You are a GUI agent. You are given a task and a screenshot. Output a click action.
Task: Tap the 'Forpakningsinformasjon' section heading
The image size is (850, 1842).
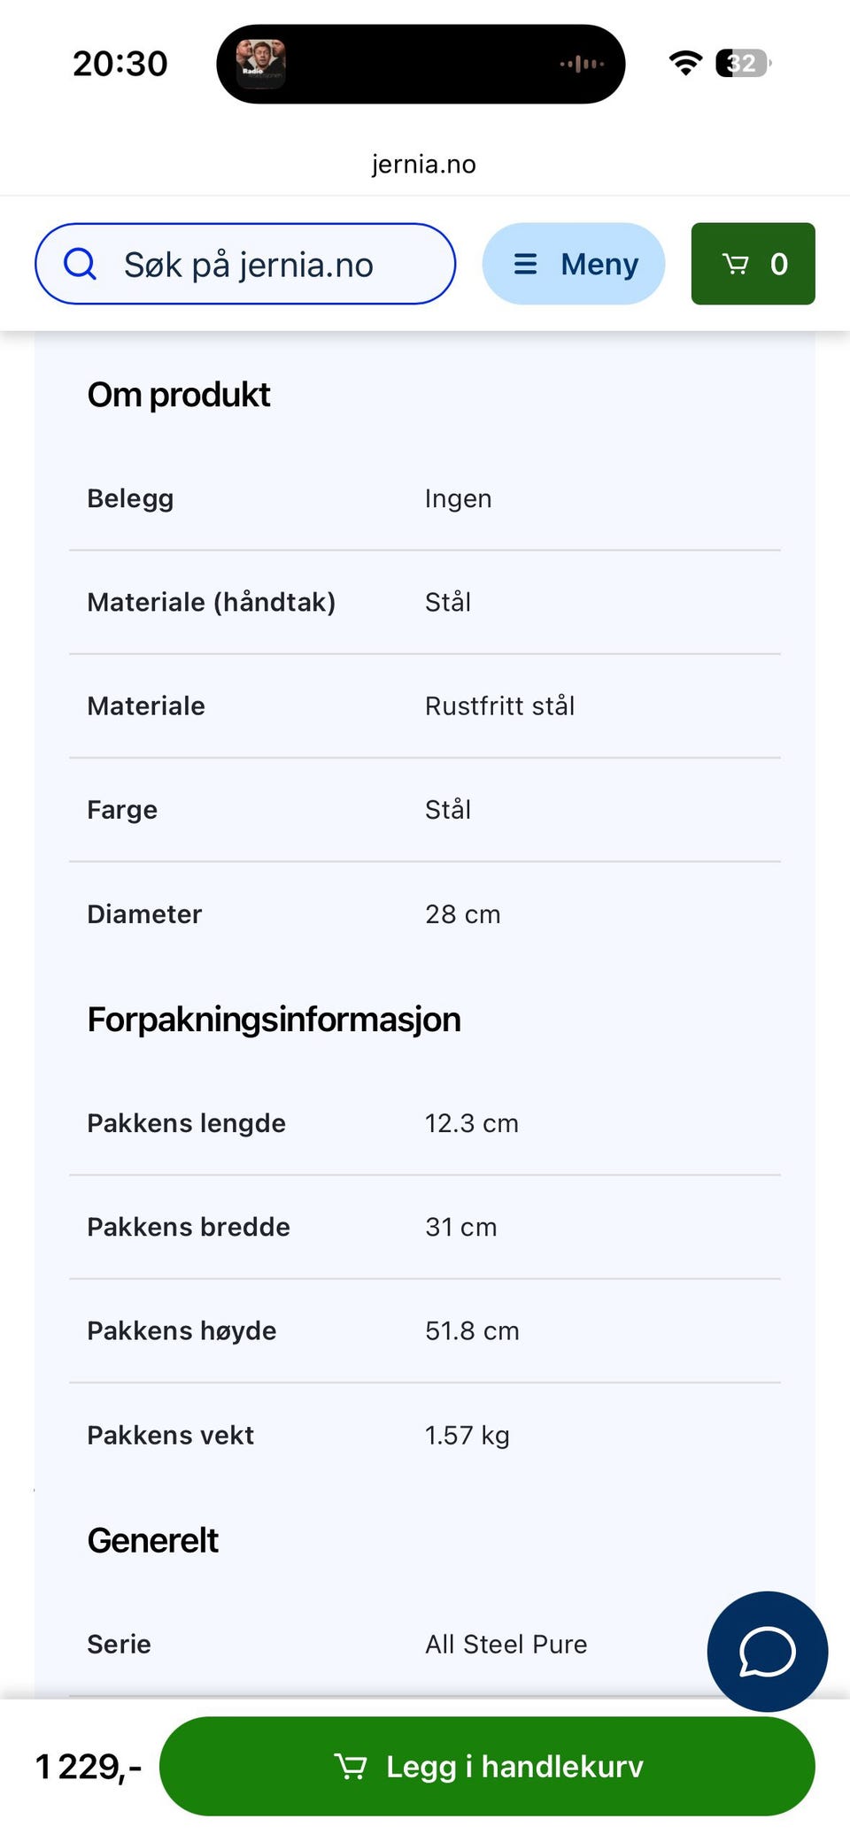pos(274,1020)
